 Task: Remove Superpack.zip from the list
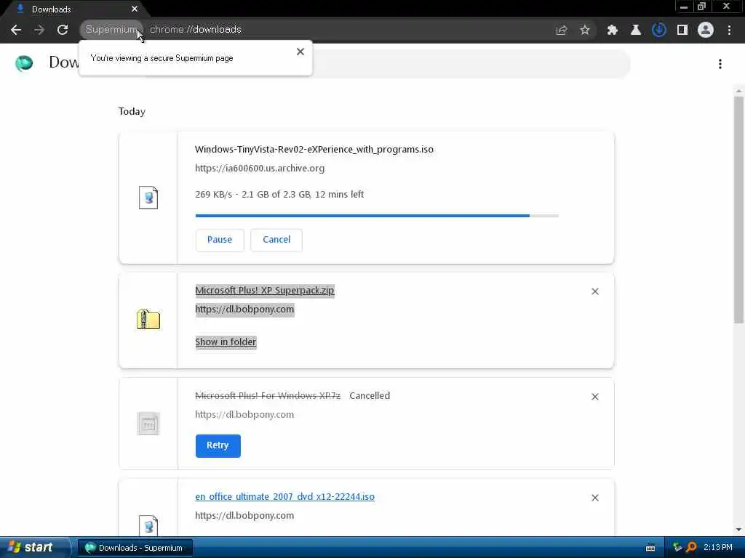point(595,291)
